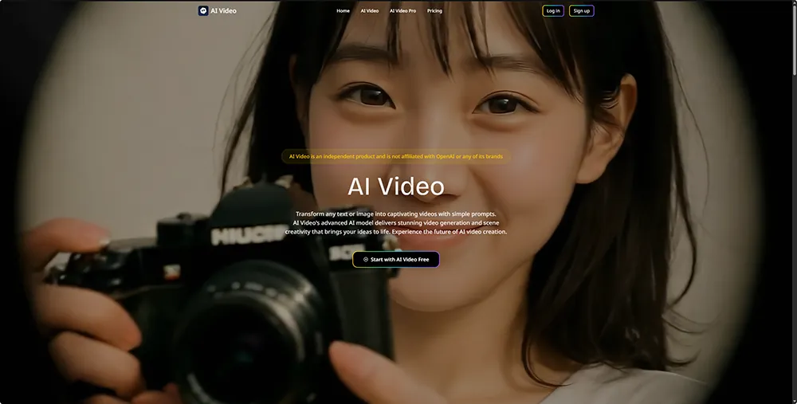Screen dimensions: 797x404
Task: Open the Home nav link
Action: tap(343, 10)
